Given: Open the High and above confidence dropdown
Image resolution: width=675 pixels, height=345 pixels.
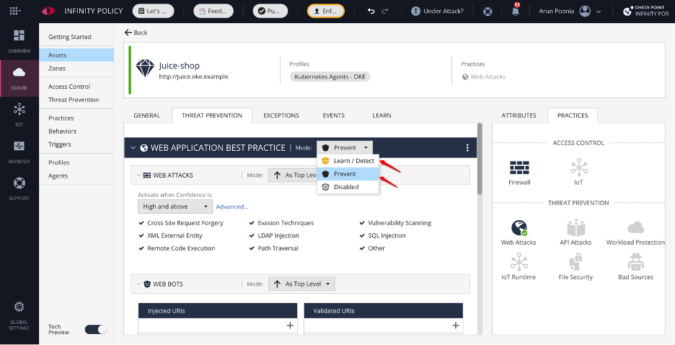Looking at the screenshot, I should [175, 206].
